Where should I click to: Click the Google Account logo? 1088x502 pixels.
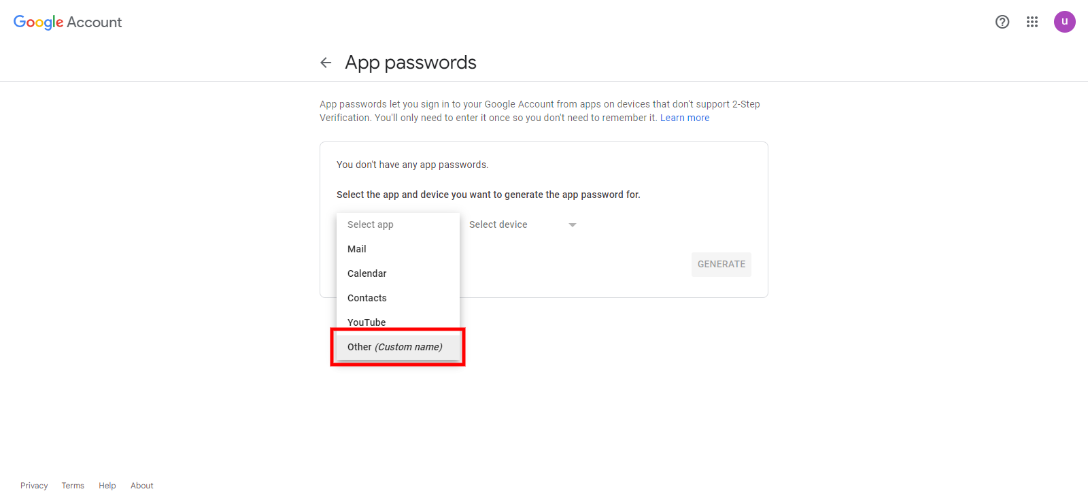68,22
